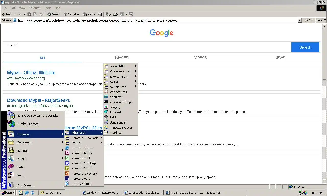Click Synchronize in Accessories menu

[121, 122]
